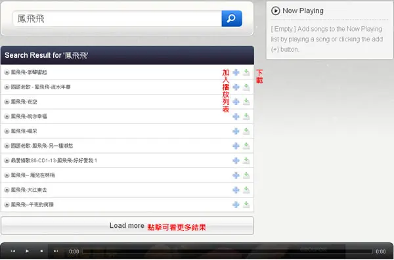
Task: Play 好好愛我 1 using its play icon
Action: pos(7,160)
